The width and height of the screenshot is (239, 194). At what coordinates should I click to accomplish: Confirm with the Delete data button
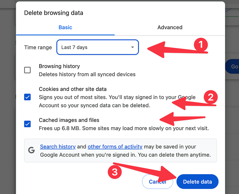pyautogui.click(x=197, y=182)
